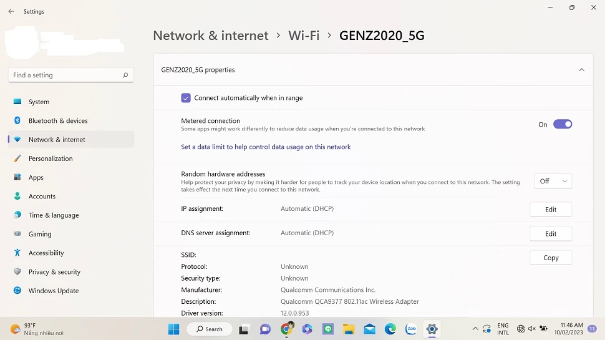Show hidden system tray icons
The image size is (605, 340).
(x=475, y=329)
